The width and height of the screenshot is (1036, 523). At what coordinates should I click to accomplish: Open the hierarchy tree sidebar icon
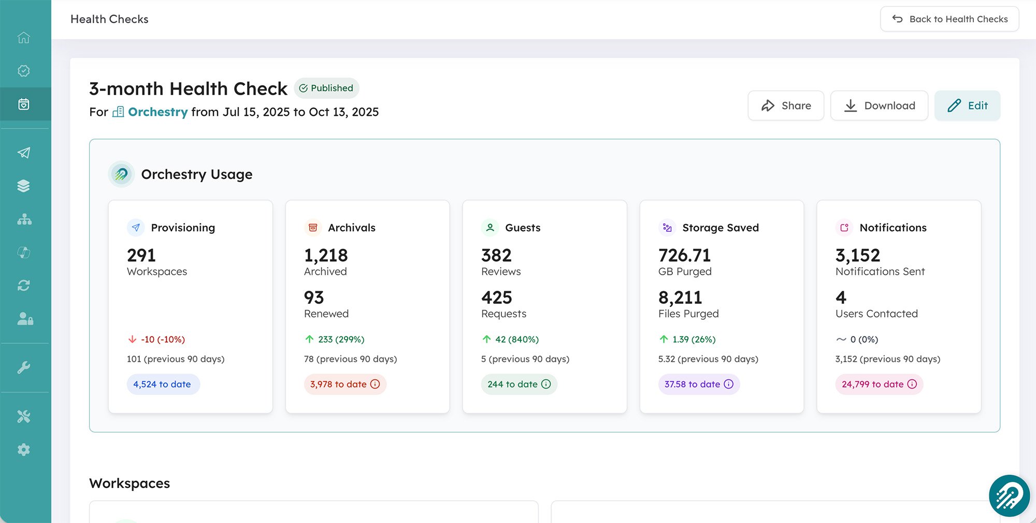pos(24,219)
